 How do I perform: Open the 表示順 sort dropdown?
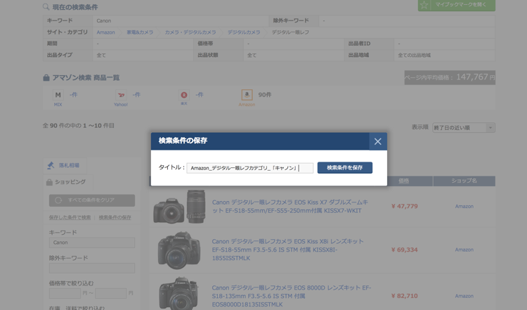point(463,128)
